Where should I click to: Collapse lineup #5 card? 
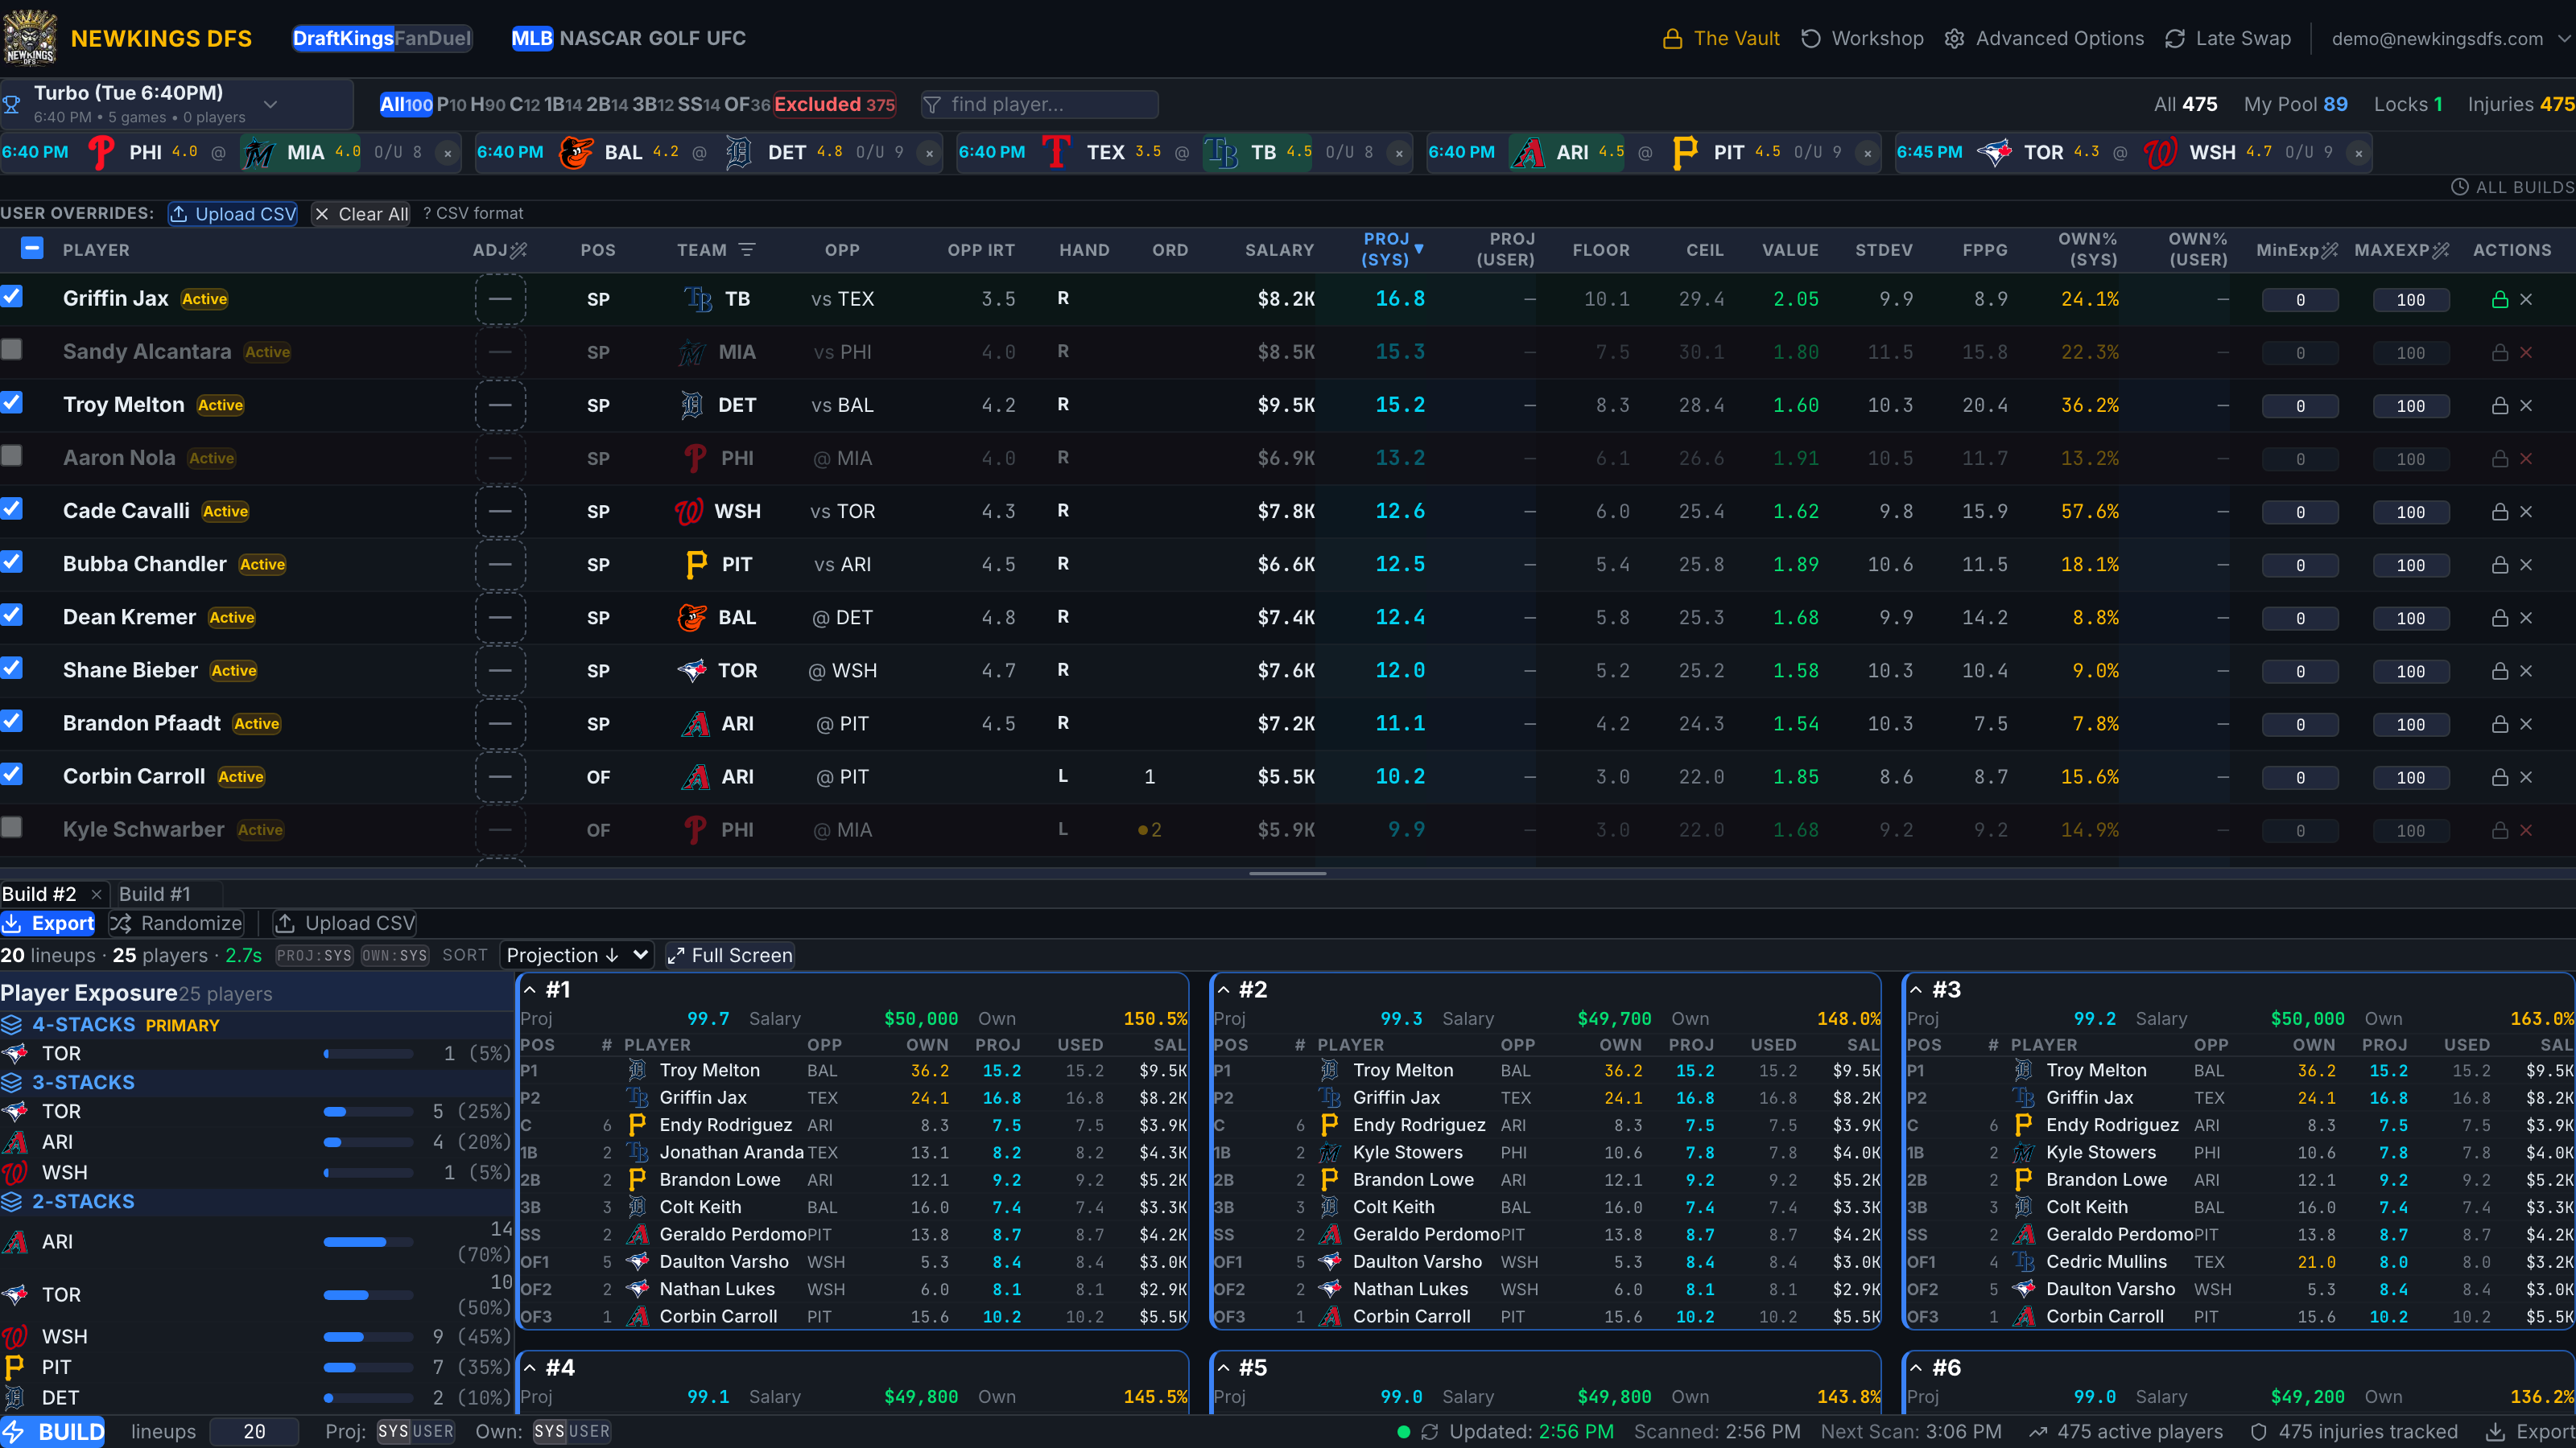[x=1223, y=1368]
